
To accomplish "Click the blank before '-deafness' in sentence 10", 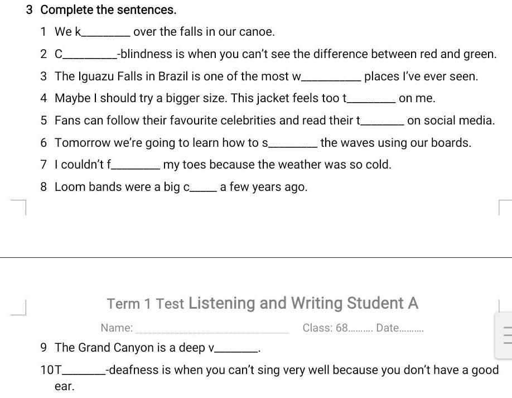I will click(x=84, y=371).
